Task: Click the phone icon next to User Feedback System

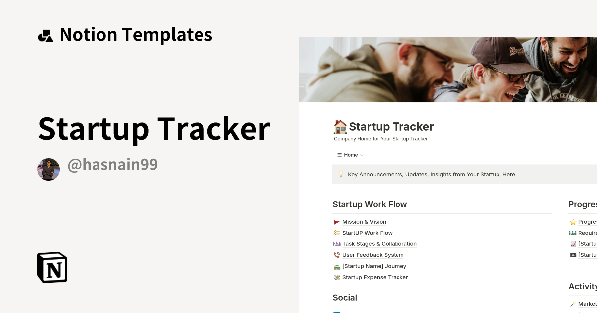Action: click(337, 255)
